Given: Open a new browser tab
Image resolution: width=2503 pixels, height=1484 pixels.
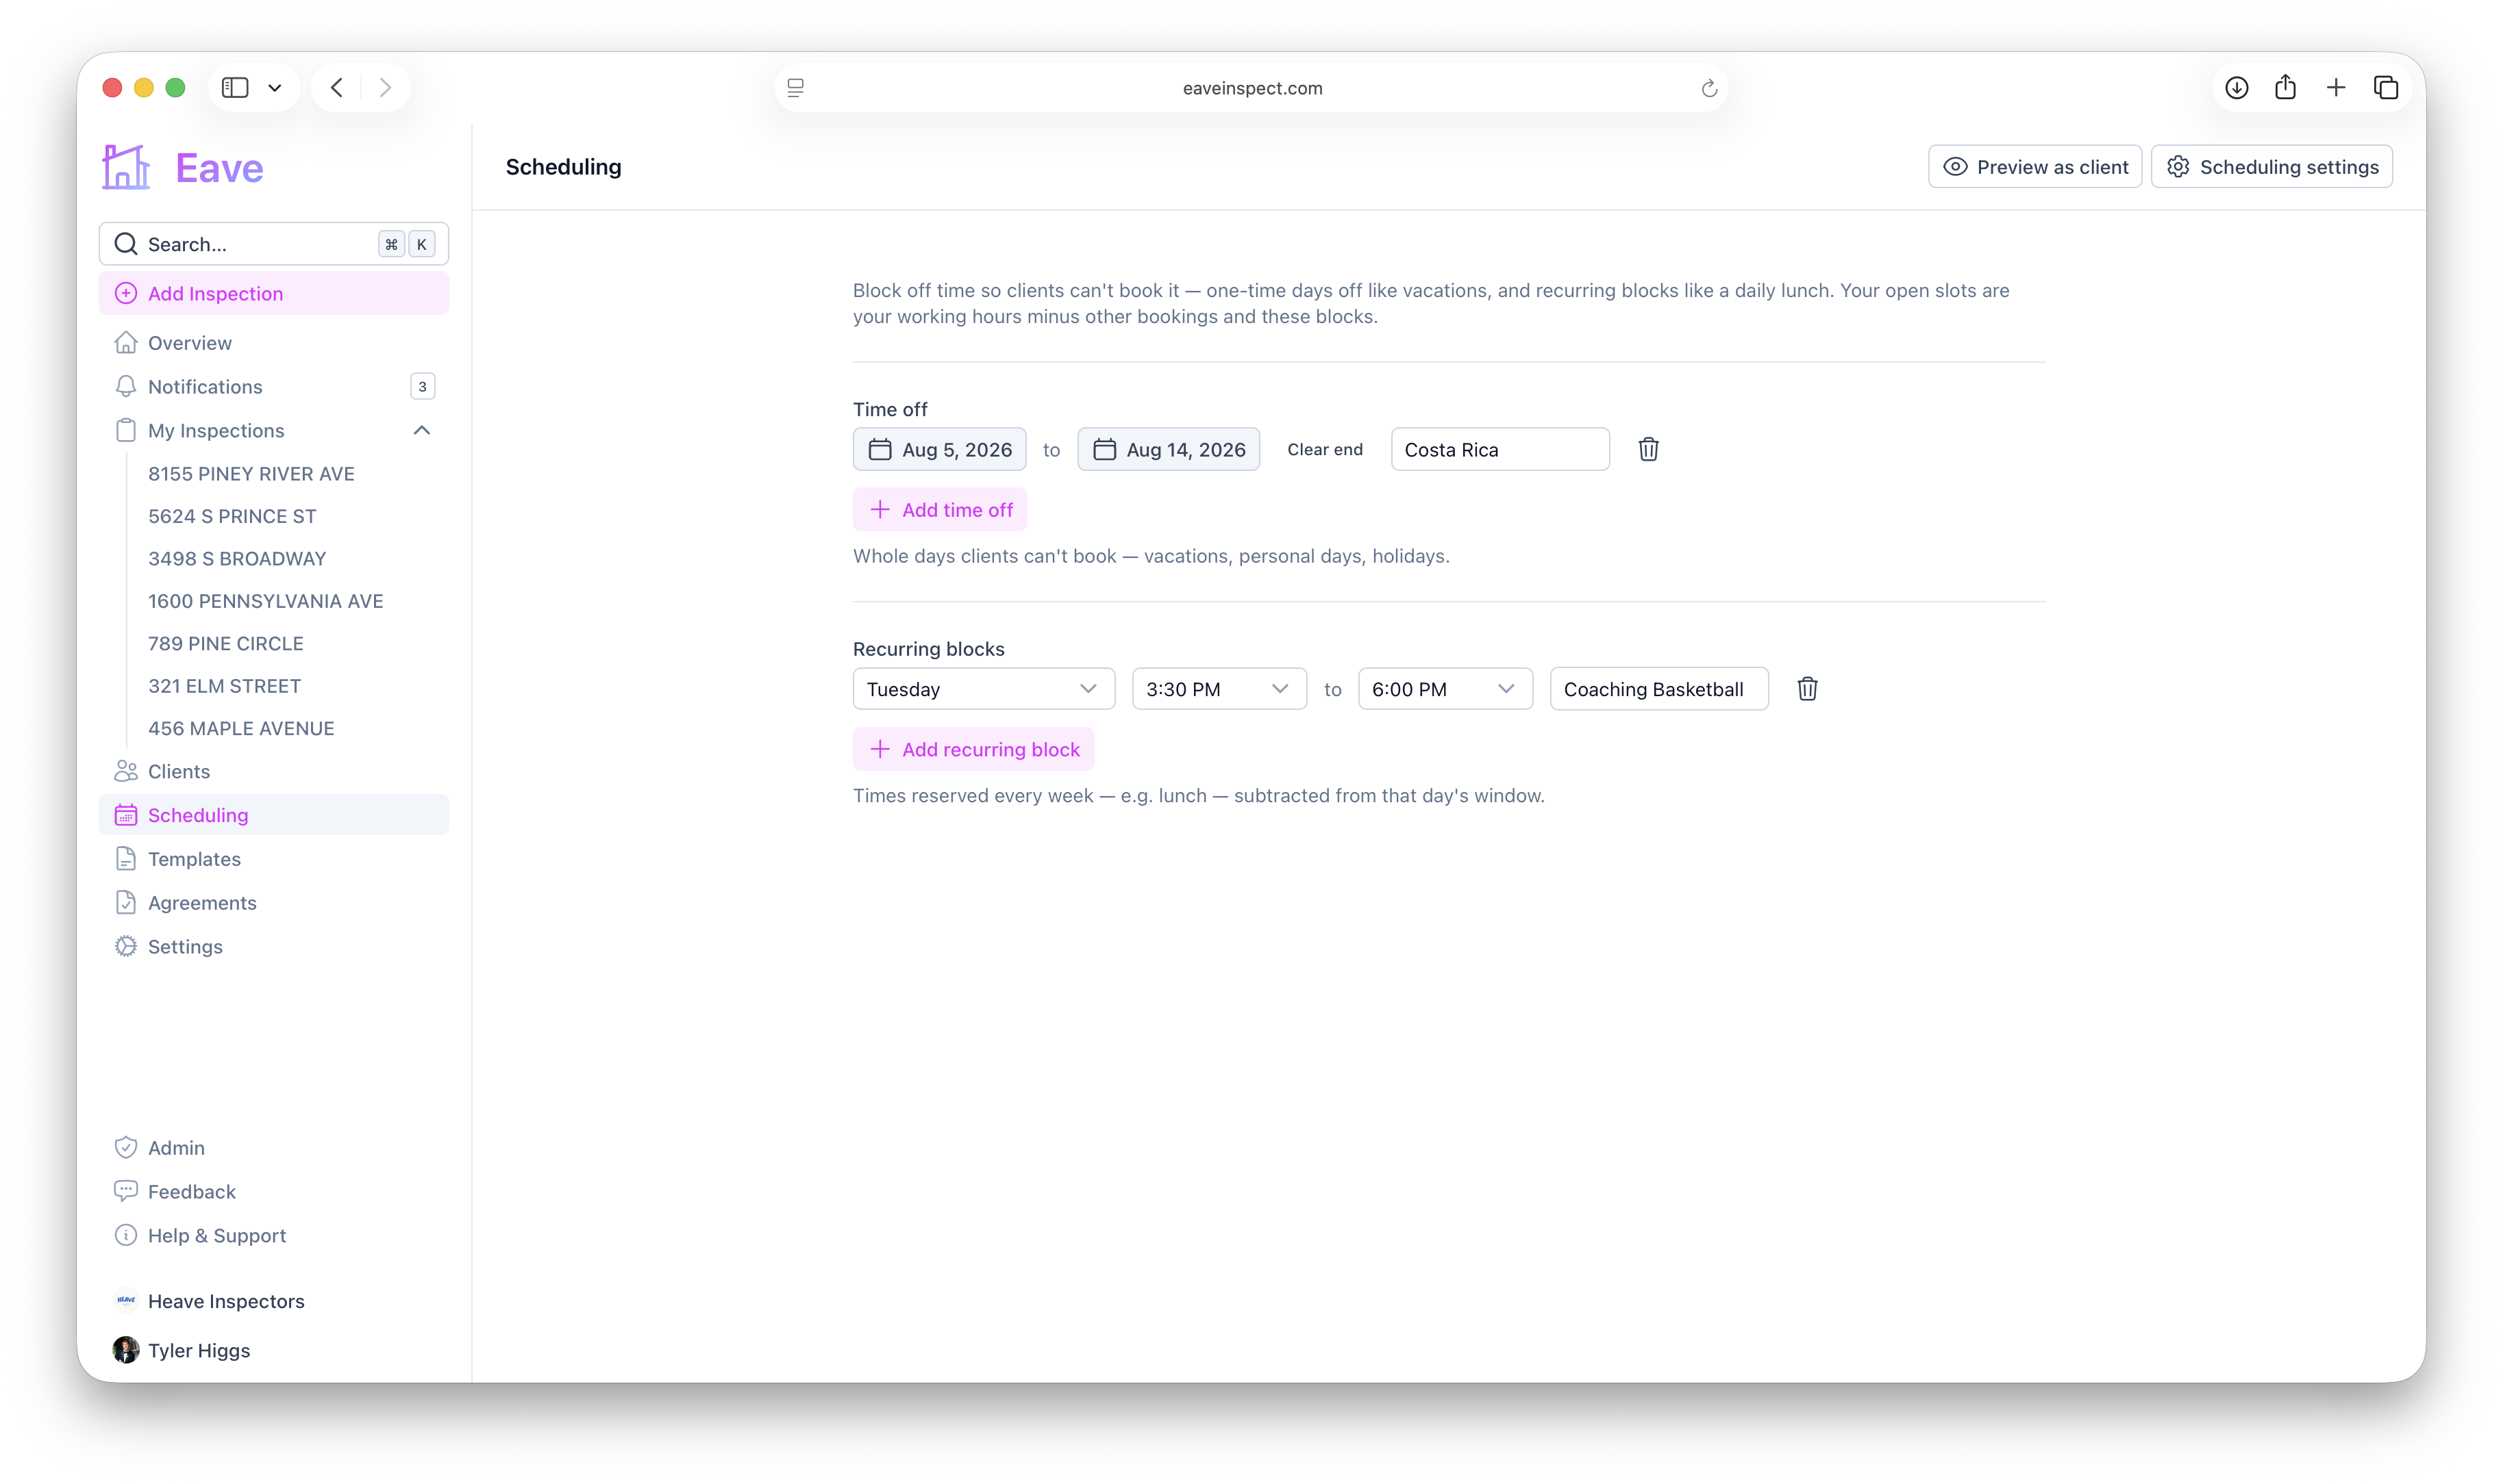Looking at the screenshot, I should coord(2335,88).
